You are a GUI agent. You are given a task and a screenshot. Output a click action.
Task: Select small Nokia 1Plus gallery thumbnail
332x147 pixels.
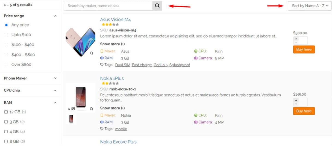point(71,119)
